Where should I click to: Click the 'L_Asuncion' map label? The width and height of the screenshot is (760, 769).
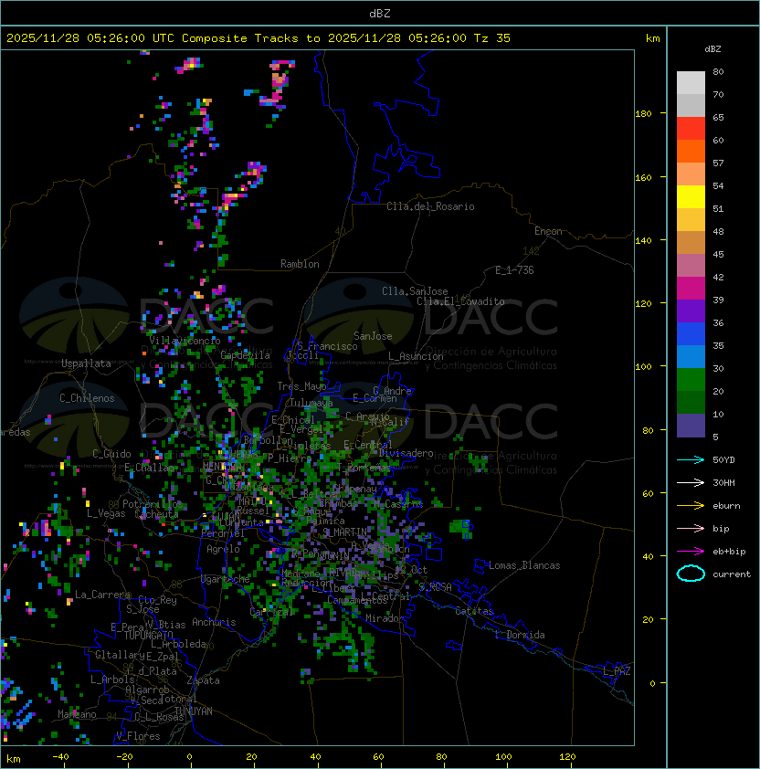[416, 356]
